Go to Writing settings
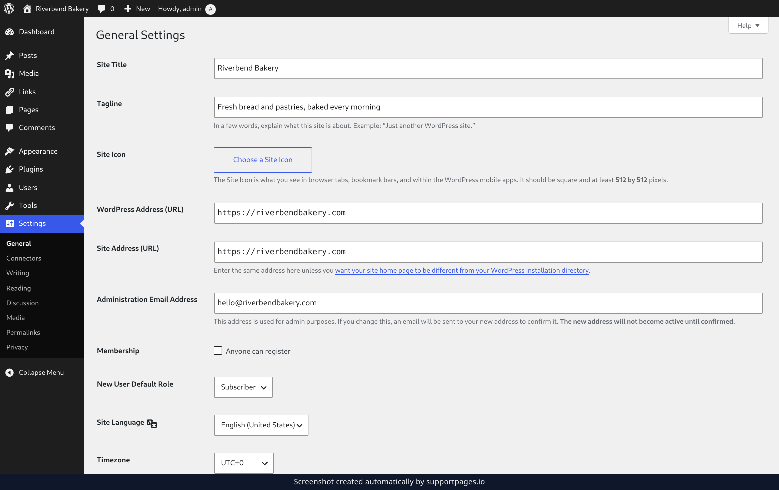779x490 pixels. click(x=17, y=273)
